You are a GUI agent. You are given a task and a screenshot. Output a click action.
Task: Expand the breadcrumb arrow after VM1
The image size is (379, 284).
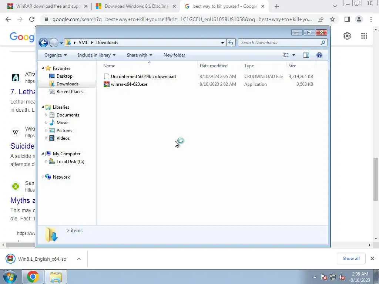click(92, 43)
